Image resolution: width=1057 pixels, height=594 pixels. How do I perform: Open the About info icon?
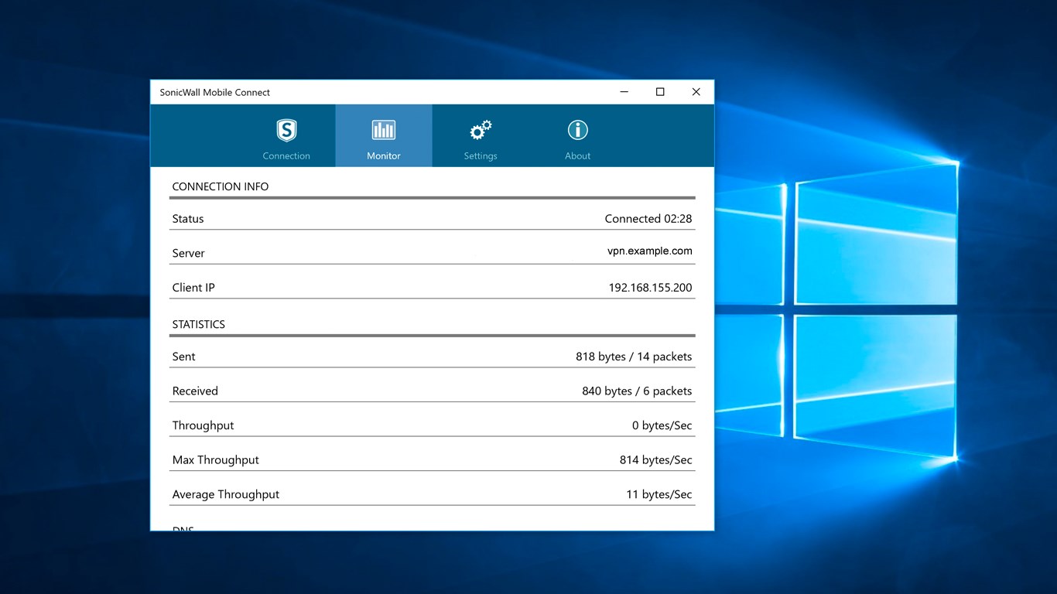coord(578,130)
